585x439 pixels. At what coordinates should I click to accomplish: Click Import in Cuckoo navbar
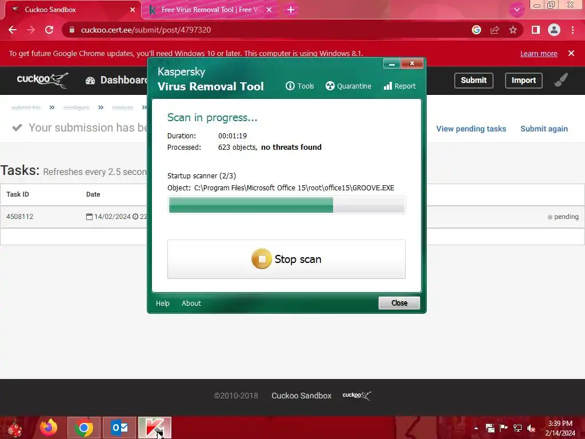[523, 80]
